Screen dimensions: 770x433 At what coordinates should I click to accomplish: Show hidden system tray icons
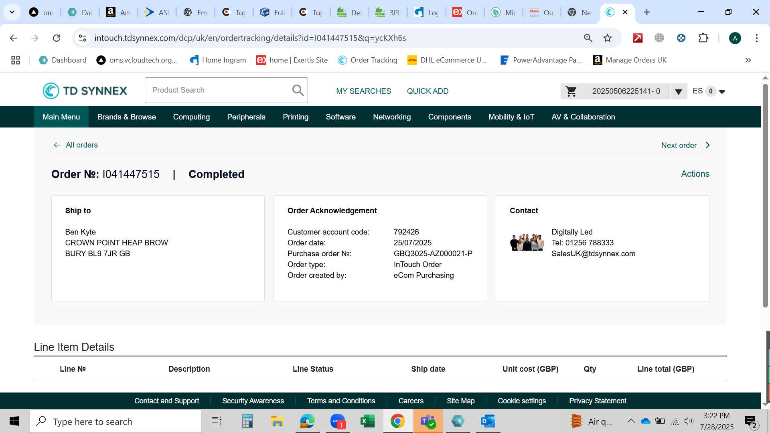pyautogui.click(x=631, y=421)
